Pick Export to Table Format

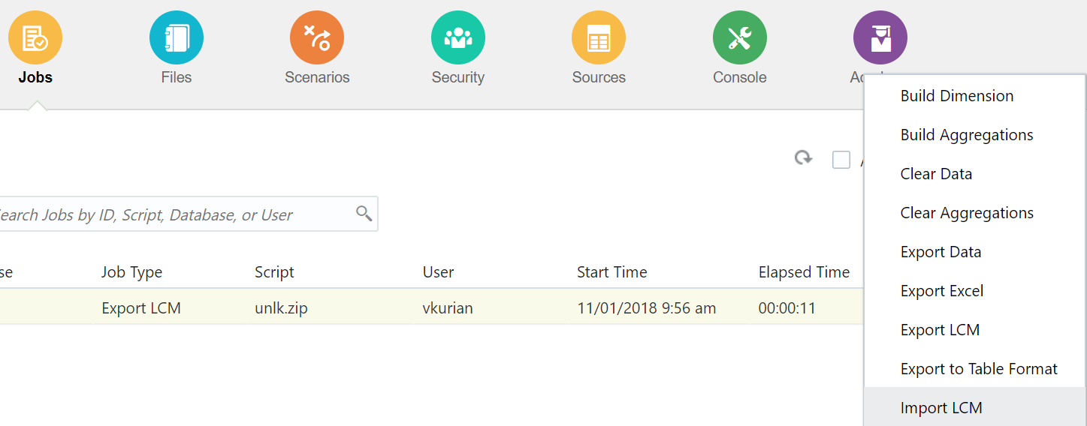click(x=979, y=369)
